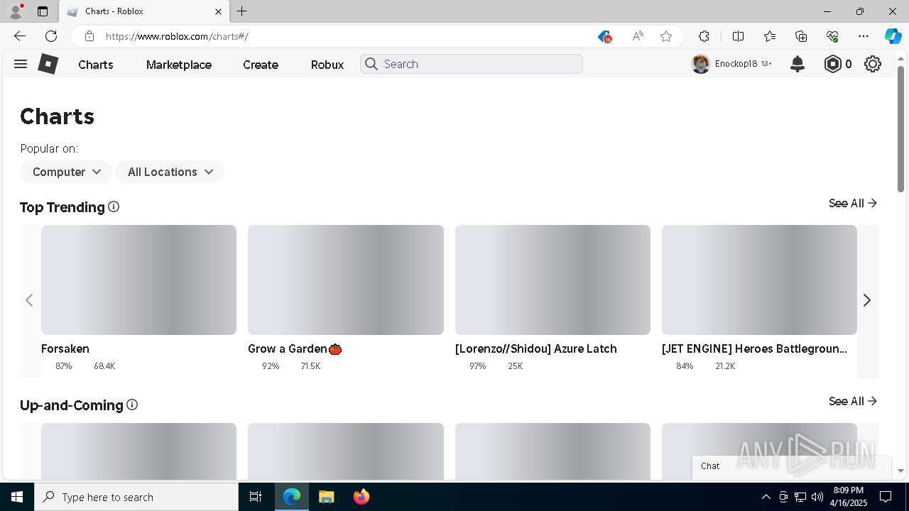Image resolution: width=909 pixels, height=511 pixels.
Task: Advance Top Trending carousel right arrow
Action: tap(866, 300)
